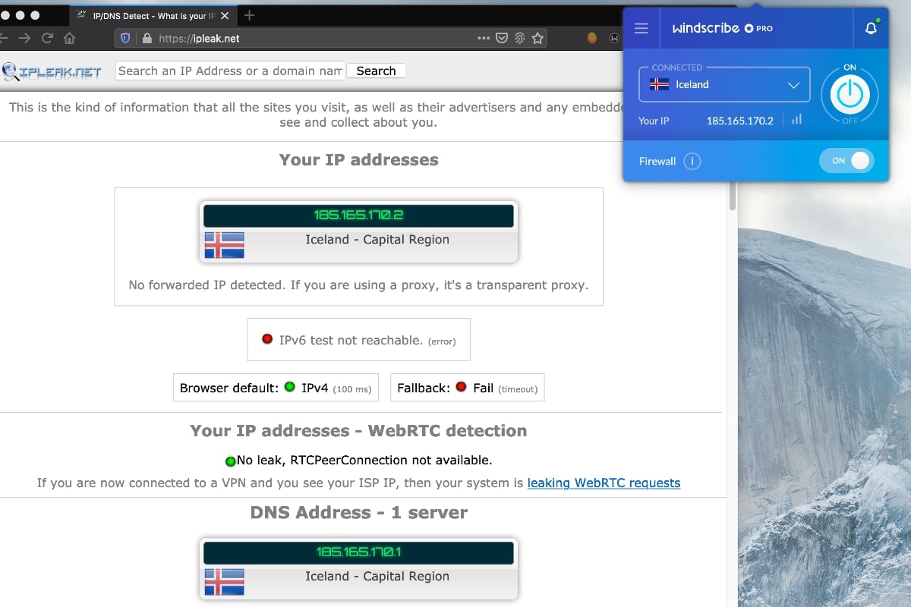
Task: Click the 'No forwarded IP detected' text
Action: (x=358, y=285)
